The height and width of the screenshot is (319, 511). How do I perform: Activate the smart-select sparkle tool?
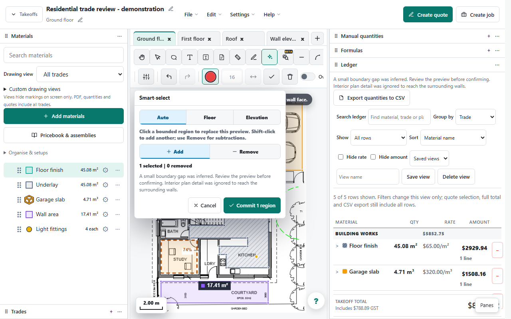tap(269, 57)
